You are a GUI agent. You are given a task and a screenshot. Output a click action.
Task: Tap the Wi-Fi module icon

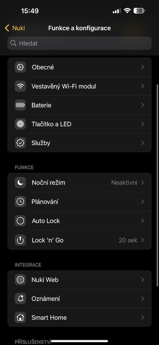pyautogui.click(x=20, y=86)
